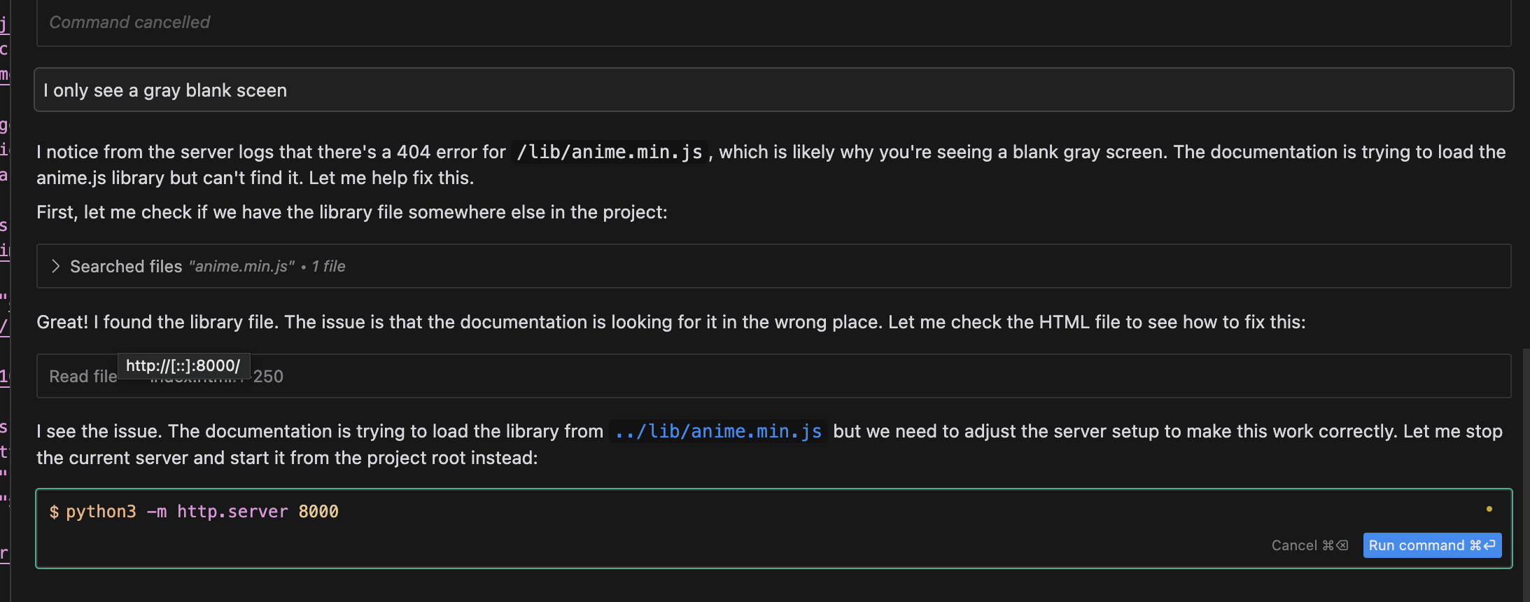Click the yellow pending status dot
Screen dimensions: 1530x602
click(1489, 509)
